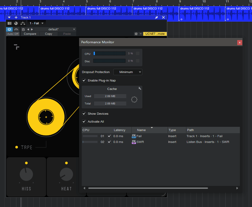Toggle the plug-in power bypass button
This screenshot has width=252, height=207.
click(9, 29)
